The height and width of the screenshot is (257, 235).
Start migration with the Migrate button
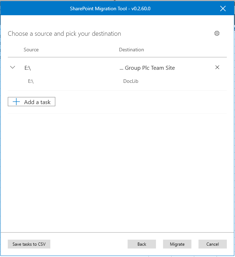(177, 244)
